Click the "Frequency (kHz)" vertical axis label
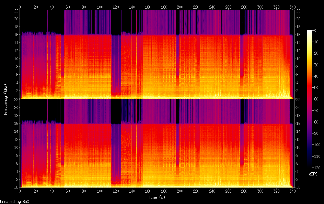Screen dimensions: 324x204 (5, 99)
